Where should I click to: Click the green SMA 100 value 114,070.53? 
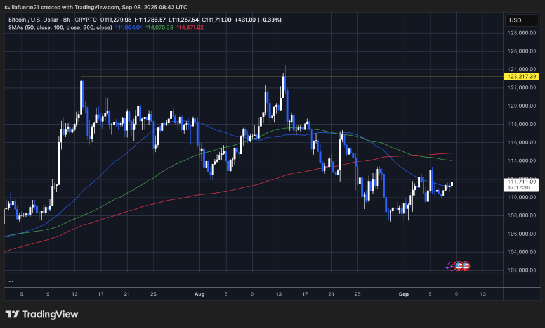(160, 28)
